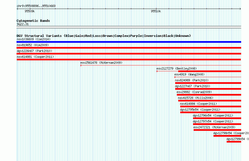Click the red bar under nsv819652
This screenshot has width=249, height=161.
129,48
